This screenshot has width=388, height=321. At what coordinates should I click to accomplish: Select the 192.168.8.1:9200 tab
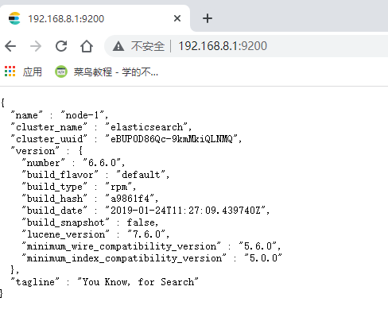(x=95, y=18)
